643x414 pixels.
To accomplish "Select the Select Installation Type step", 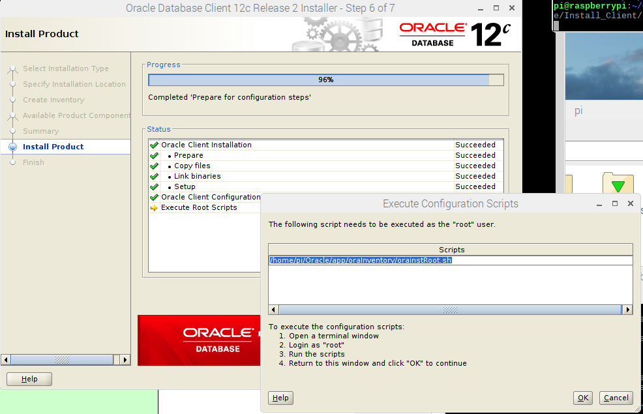I will pos(66,68).
